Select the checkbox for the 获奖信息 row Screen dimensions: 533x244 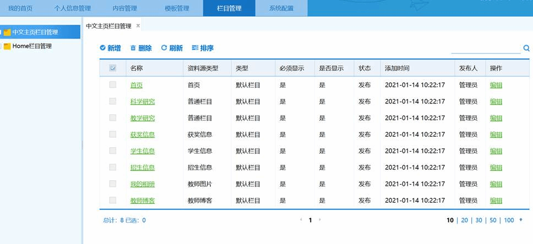pyautogui.click(x=113, y=135)
